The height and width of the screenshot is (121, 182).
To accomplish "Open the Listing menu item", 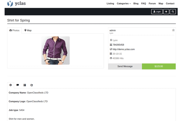I will 110,4.
